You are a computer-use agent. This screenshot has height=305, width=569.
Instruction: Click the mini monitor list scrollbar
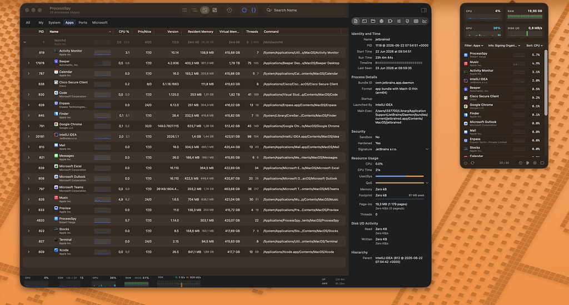[546, 83]
